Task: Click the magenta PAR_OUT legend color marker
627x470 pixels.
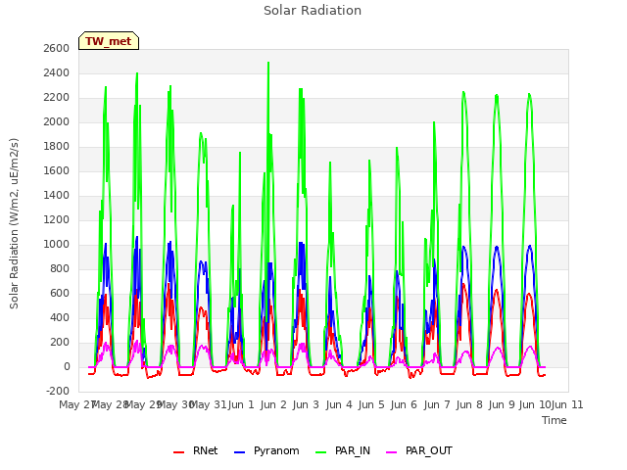Action: pyautogui.click(x=392, y=452)
